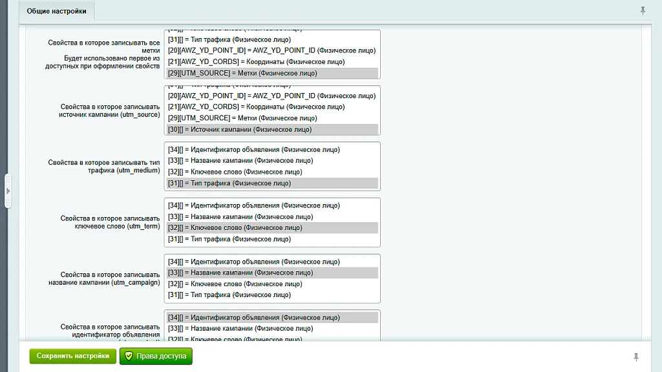This screenshot has height=372, width=662.
Task: Select [32] Ключевое слово in utm_term list
Action: [272, 228]
